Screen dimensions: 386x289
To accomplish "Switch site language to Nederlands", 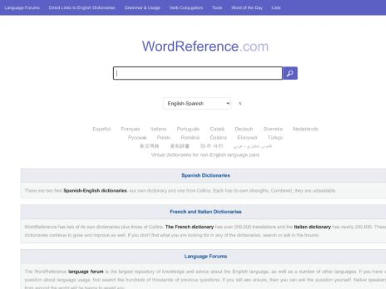I will 306,129.
